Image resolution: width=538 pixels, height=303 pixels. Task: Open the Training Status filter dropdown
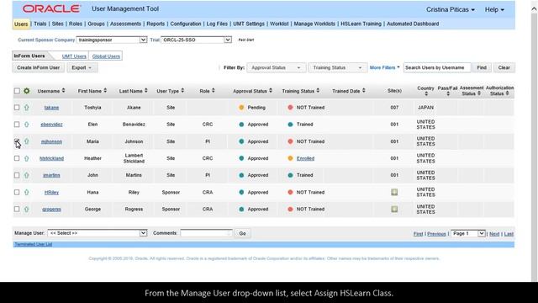pos(337,67)
